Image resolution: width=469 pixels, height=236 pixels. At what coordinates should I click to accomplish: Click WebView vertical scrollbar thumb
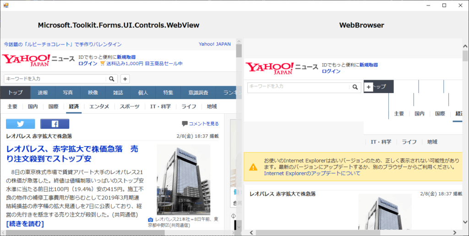[x=239, y=50]
